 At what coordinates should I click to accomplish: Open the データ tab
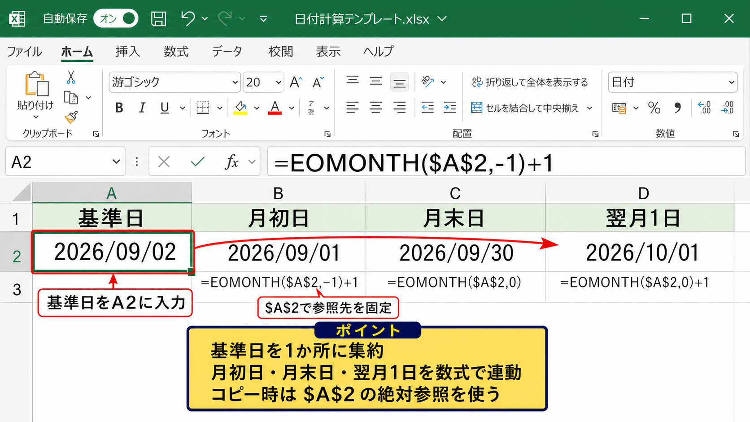point(227,52)
